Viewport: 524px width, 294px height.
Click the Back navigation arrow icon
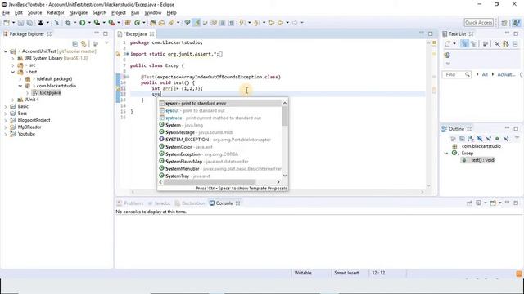(281, 23)
